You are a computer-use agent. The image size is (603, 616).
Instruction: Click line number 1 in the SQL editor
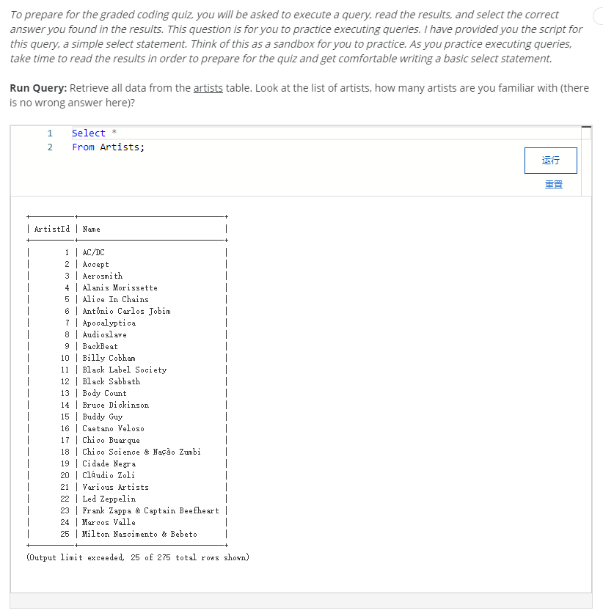49,133
